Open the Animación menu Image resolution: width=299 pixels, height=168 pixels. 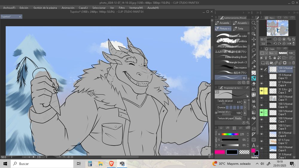(68, 8)
